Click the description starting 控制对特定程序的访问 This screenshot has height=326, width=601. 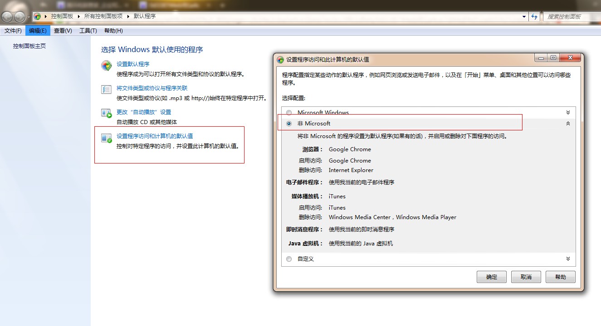pos(178,146)
